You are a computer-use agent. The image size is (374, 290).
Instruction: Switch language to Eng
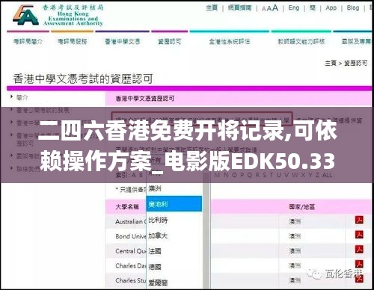(294, 8)
